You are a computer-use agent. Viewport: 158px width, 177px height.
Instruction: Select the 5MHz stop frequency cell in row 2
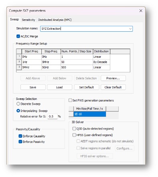(51, 62)
